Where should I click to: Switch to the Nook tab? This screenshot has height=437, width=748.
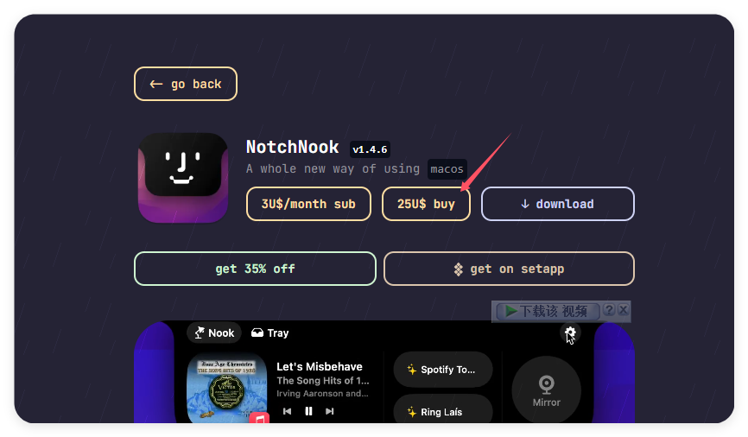[214, 333]
